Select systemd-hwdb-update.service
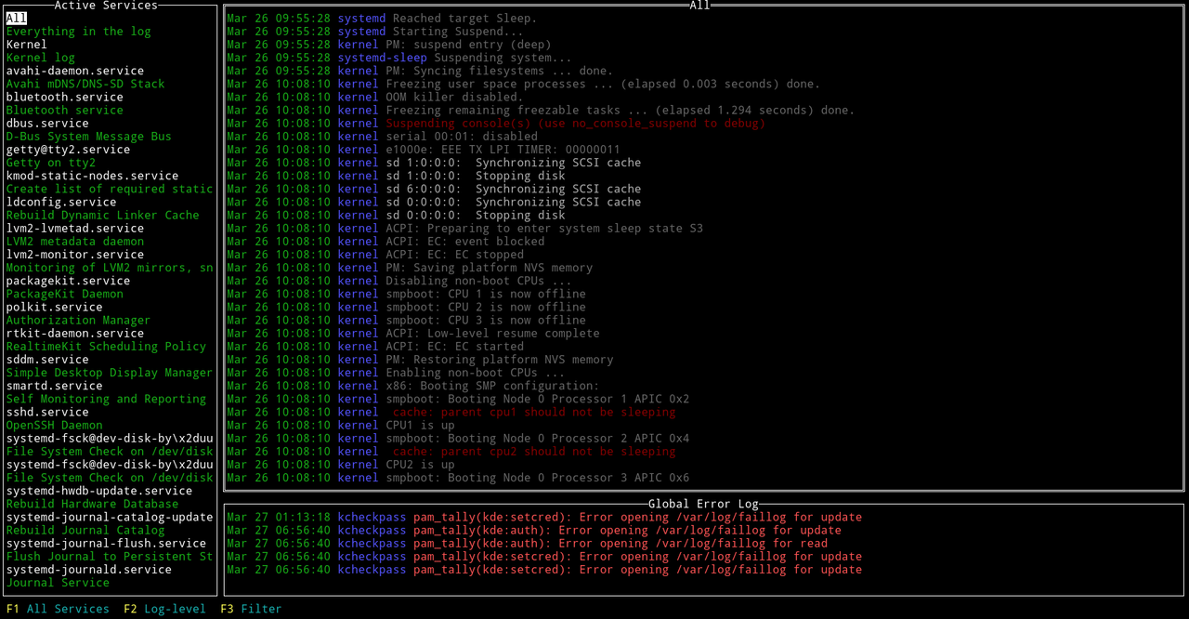Viewport: 1189px width, 619px height. point(99,491)
